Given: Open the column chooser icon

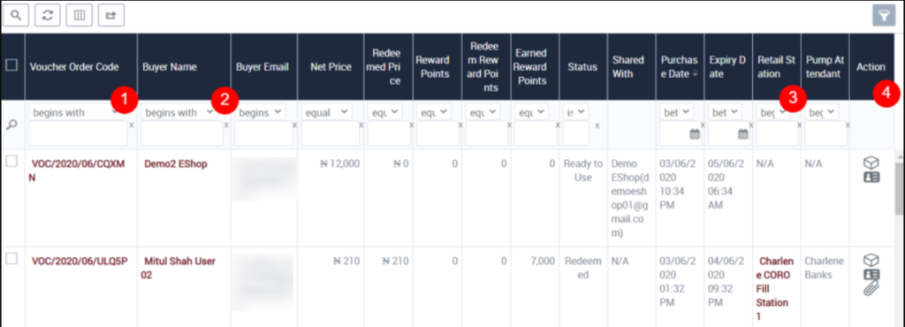Looking at the screenshot, I should coord(79,16).
